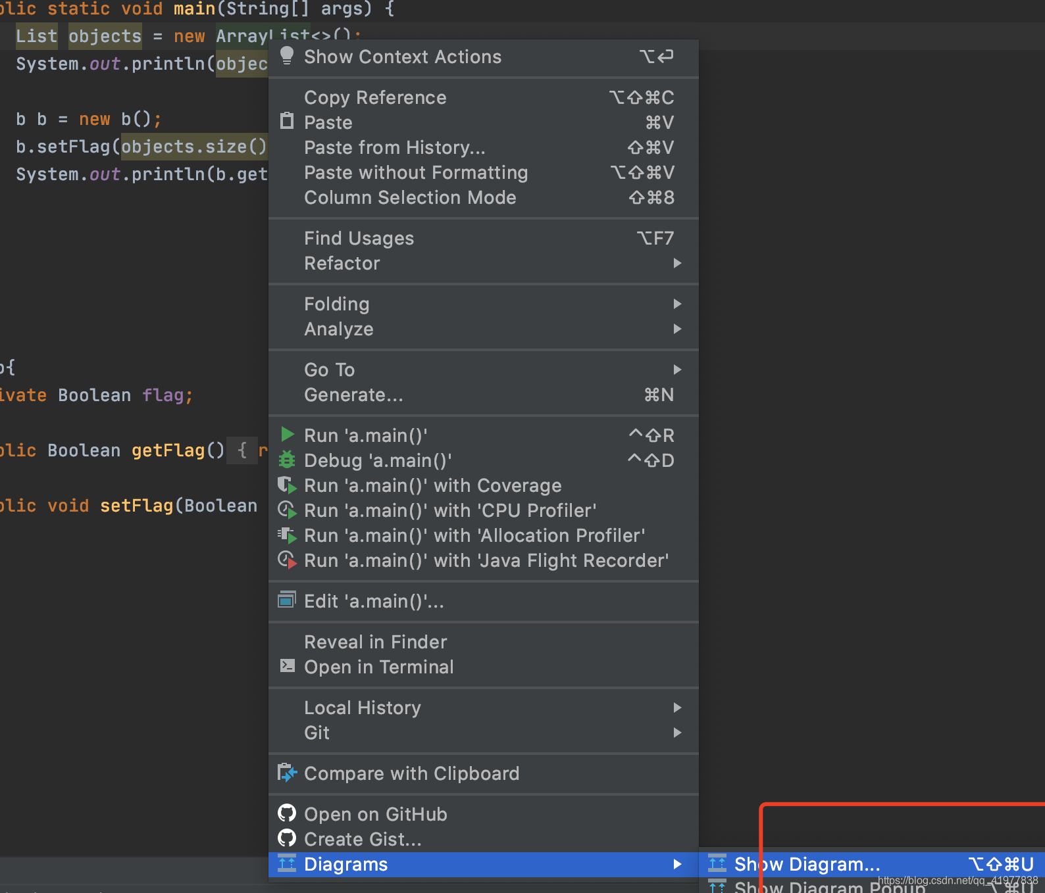The height and width of the screenshot is (893, 1045).
Task: Open the Go To menu entry
Action: [484, 370]
